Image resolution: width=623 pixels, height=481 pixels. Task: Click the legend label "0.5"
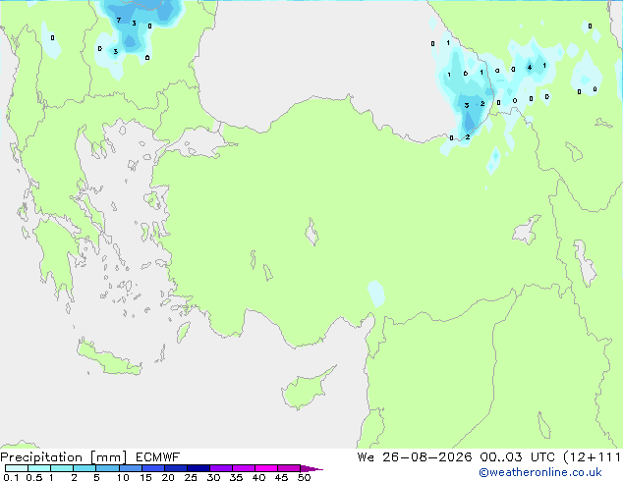pos(34,477)
